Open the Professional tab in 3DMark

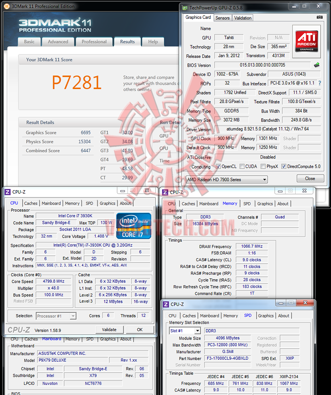[x=94, y=42]
